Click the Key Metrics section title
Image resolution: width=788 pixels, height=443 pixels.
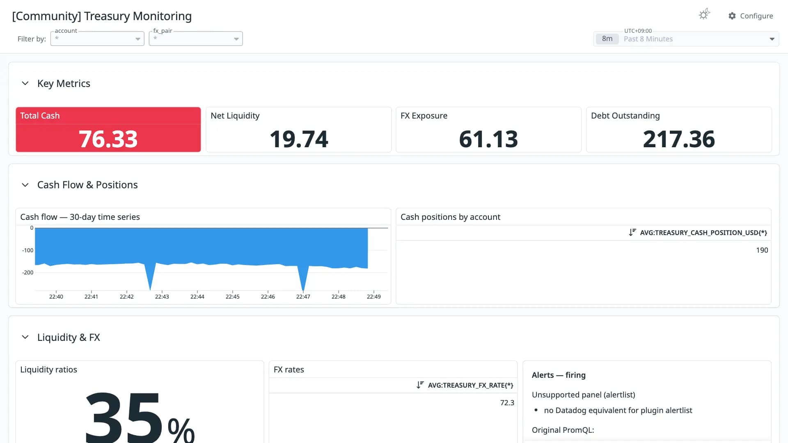[x=64, y=83]
